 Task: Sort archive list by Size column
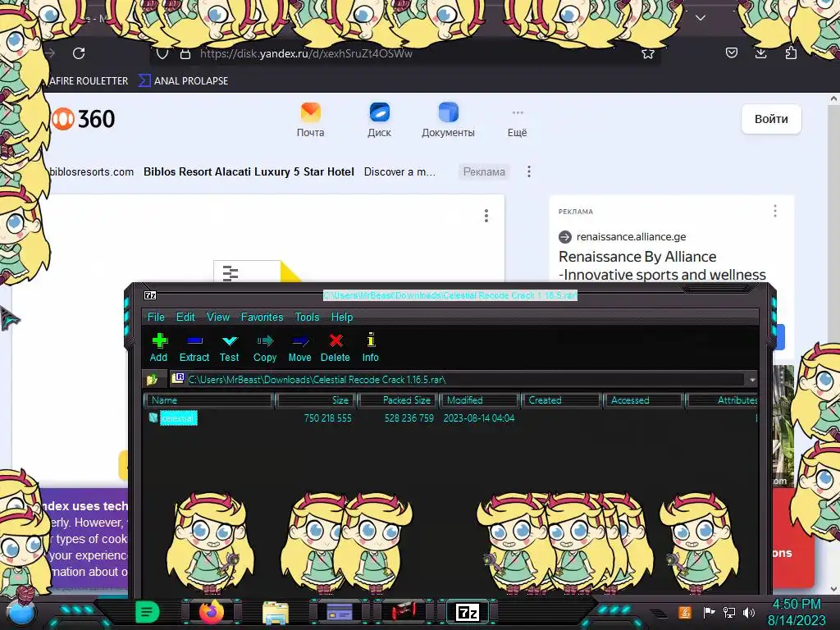point(316,400)
